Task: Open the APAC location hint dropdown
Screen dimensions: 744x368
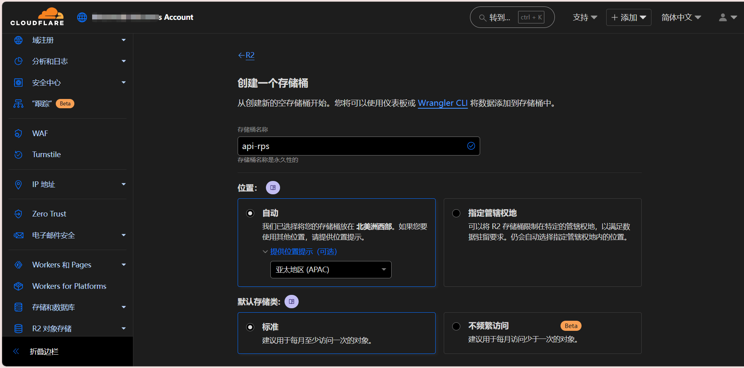Action: (x=331, y=270)
